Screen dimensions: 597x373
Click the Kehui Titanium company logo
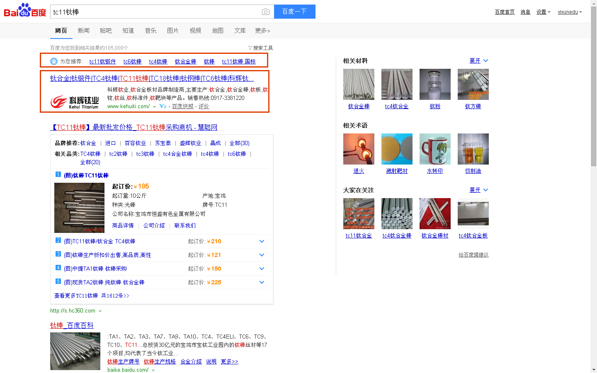pyautogui.click(x=75, y=102)
